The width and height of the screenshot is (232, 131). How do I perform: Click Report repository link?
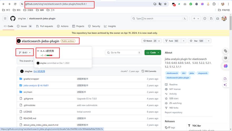[x=174, y=112]
